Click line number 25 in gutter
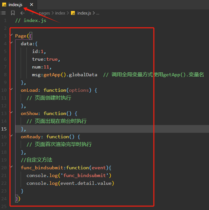The image size is (209, 210). click(4, 206)
